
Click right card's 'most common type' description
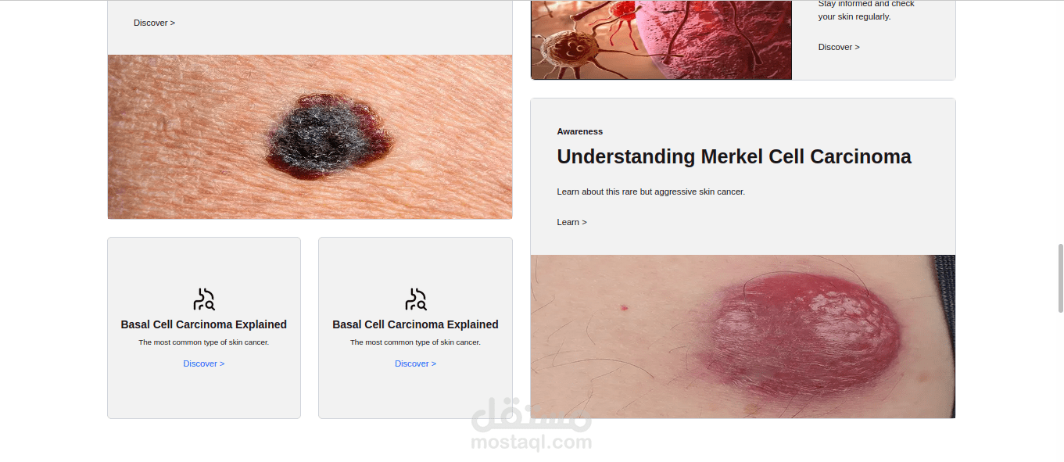[x=416, y=342]
